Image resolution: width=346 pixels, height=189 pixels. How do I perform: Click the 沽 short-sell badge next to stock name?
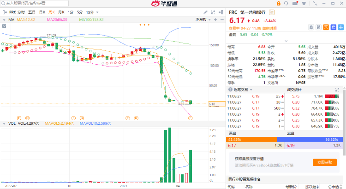click(x=272, y=12)
